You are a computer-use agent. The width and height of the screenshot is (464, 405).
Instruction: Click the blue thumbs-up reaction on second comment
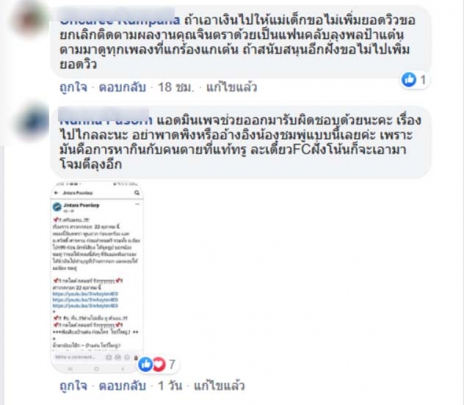(146, 364)
